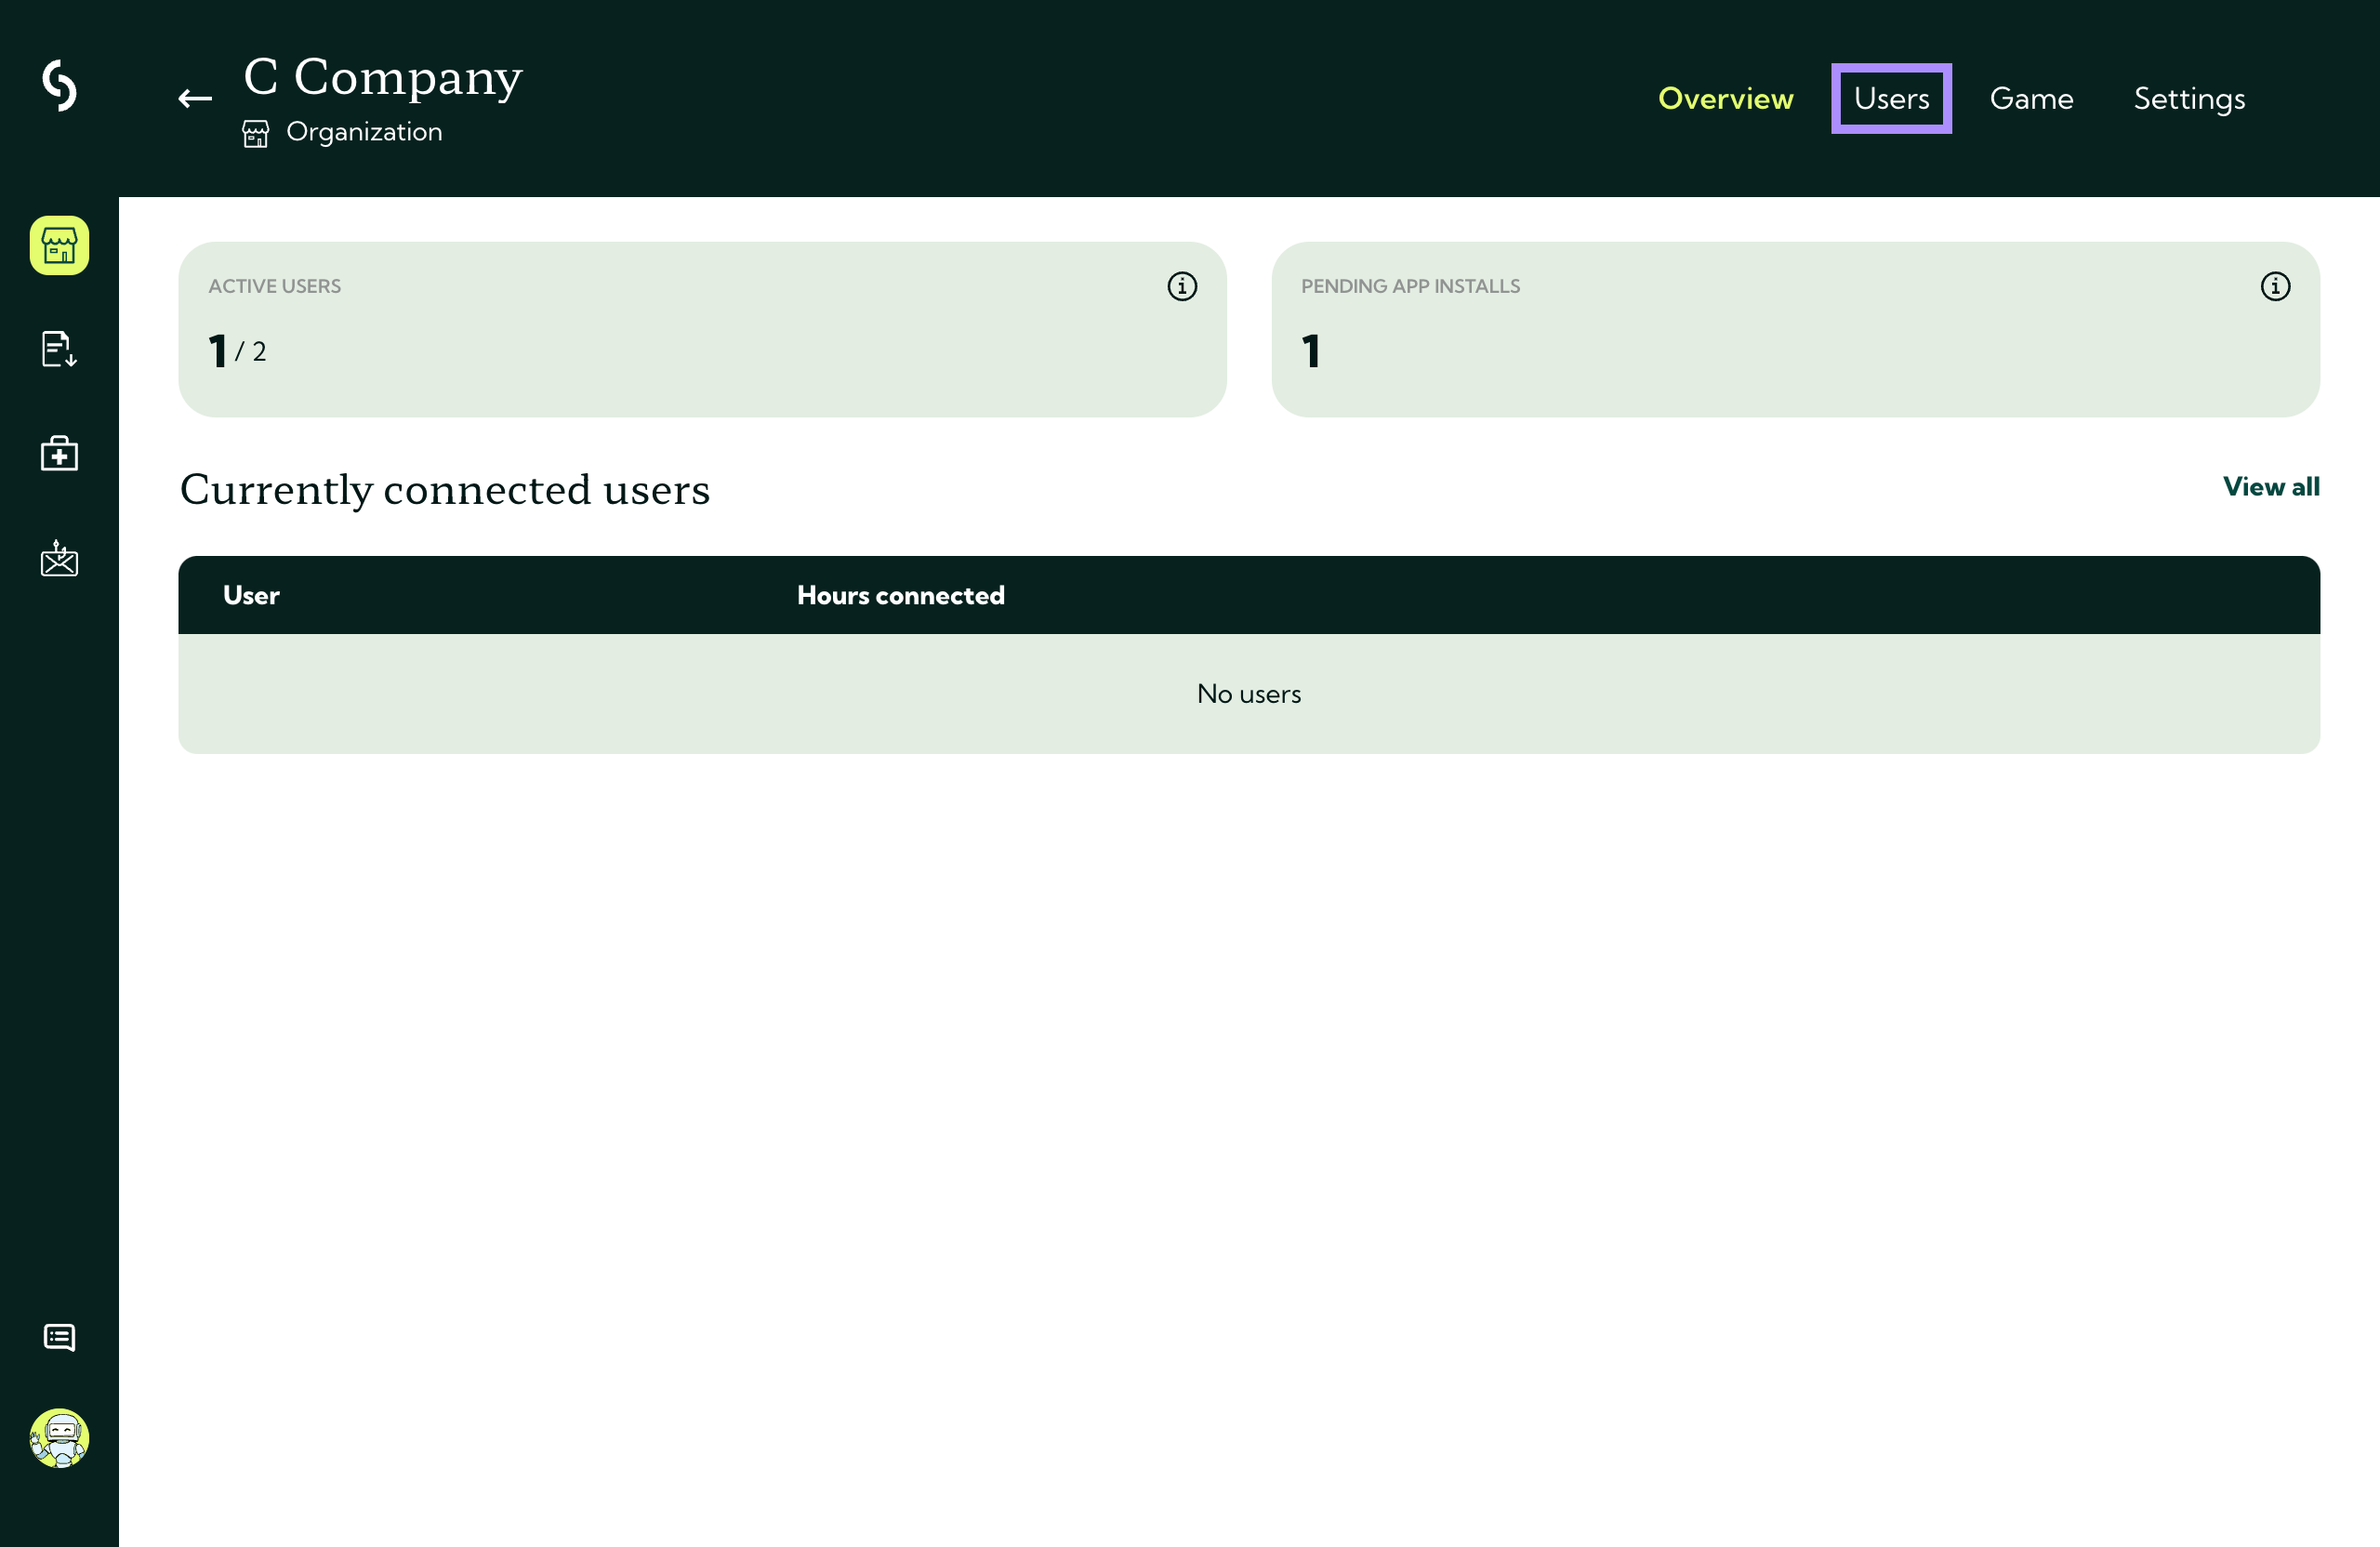Go back using the left arrow
The width and height of the screenshot is (2380, 1547).
pos(195,98)
